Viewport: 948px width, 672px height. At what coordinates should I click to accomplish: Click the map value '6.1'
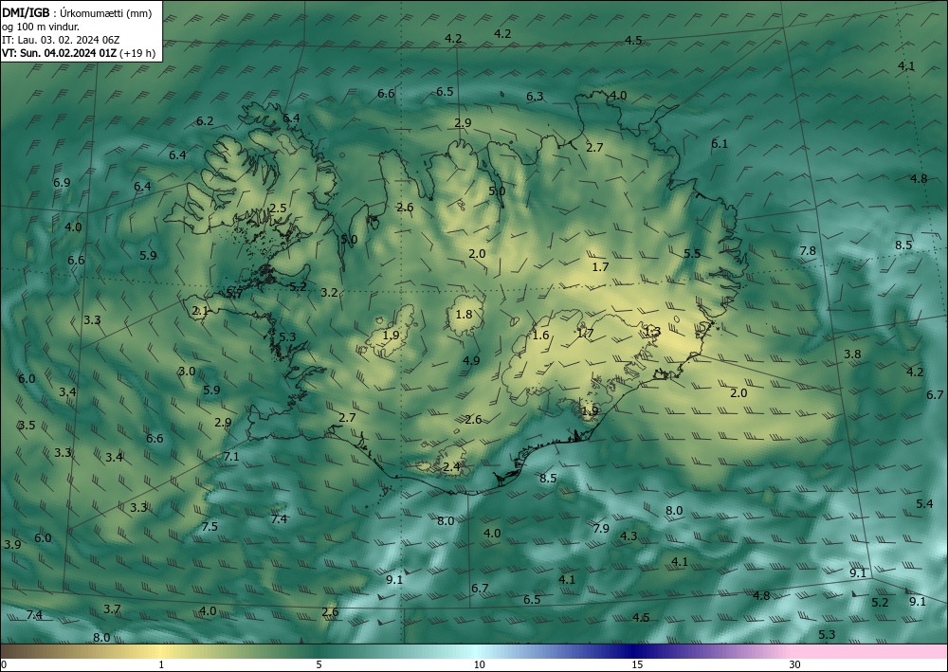coord(720,144)
